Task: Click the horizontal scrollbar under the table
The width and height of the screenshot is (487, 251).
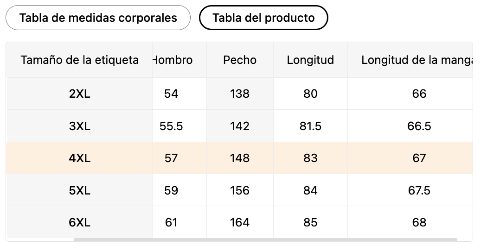Action: pyautogui.click(x=265, y=239)
